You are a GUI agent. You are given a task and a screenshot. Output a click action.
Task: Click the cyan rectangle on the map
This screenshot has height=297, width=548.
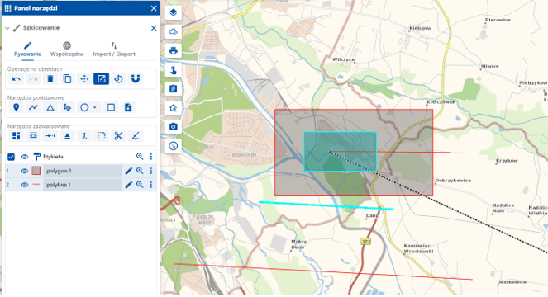click(340, 152)
